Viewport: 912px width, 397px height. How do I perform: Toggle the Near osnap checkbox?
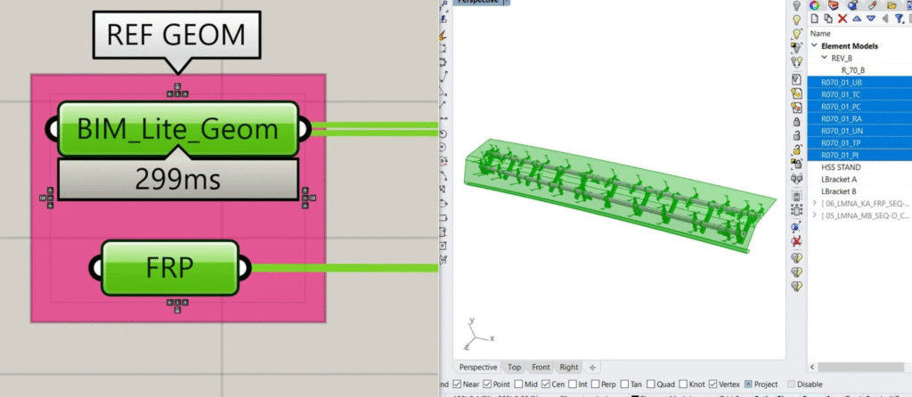[455, 385]
